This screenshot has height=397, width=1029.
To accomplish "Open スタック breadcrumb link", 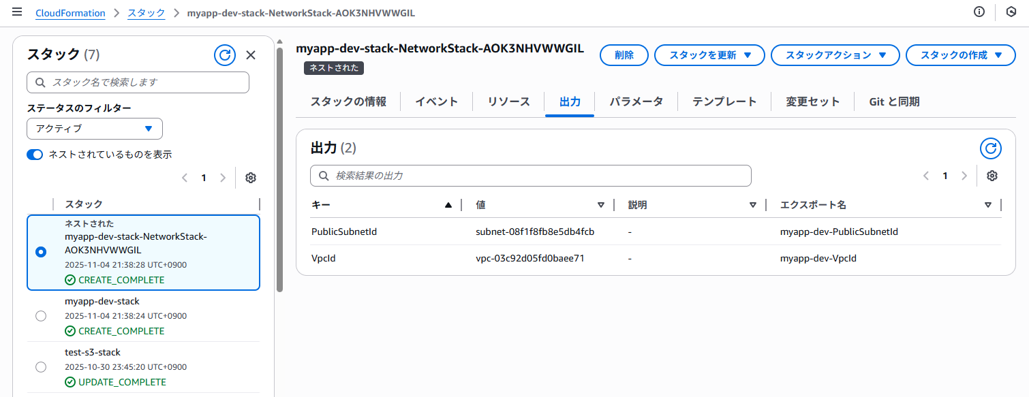I will click(x=146, y=13).
